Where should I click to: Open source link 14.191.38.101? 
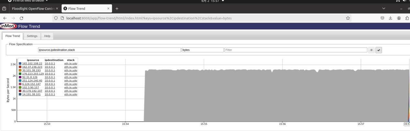pyautogui.click(x=31, y=94)
